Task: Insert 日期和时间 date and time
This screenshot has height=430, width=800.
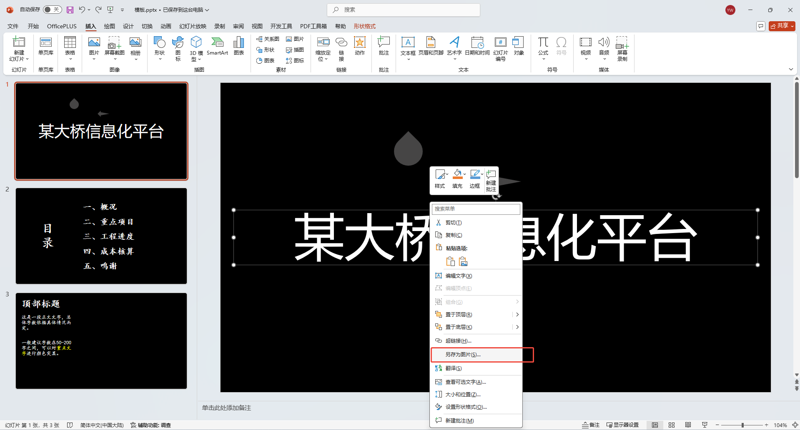Action: (x=477, y=46)
